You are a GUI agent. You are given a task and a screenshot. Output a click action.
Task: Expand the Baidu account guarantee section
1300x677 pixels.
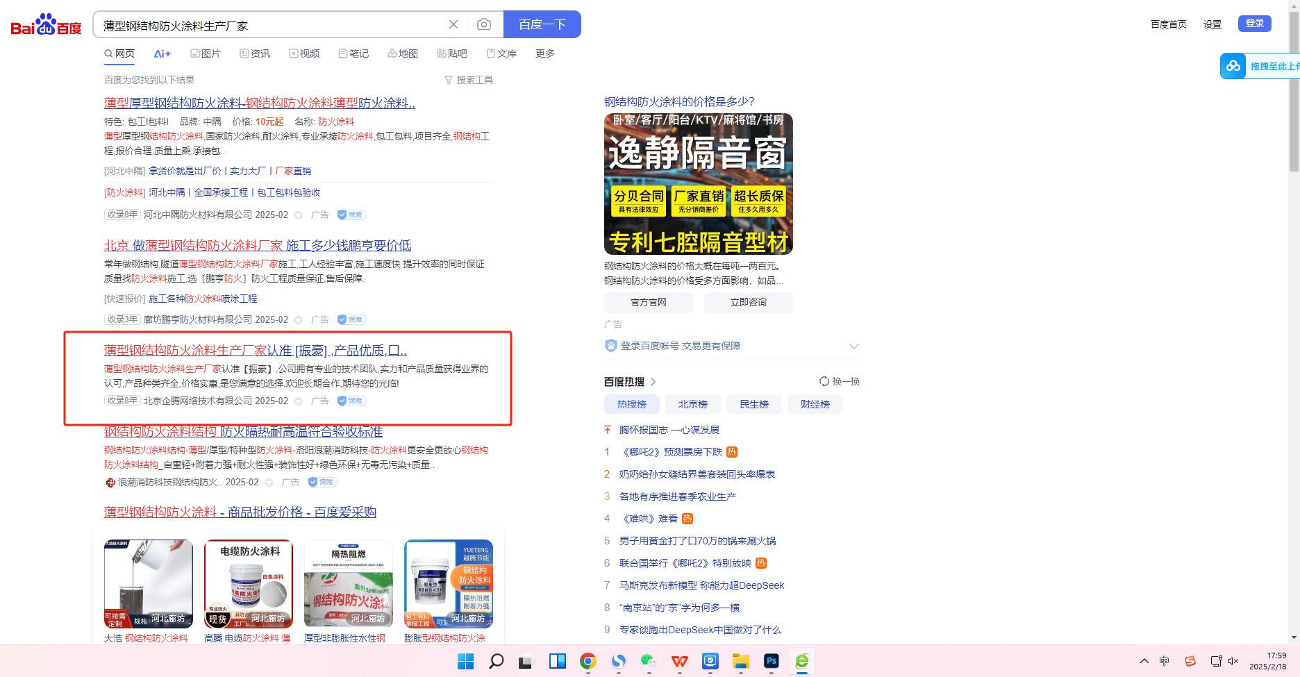[x=853, y=346]
